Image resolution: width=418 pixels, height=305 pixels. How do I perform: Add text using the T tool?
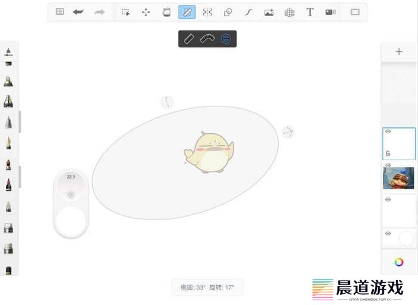tap(310, 12)
